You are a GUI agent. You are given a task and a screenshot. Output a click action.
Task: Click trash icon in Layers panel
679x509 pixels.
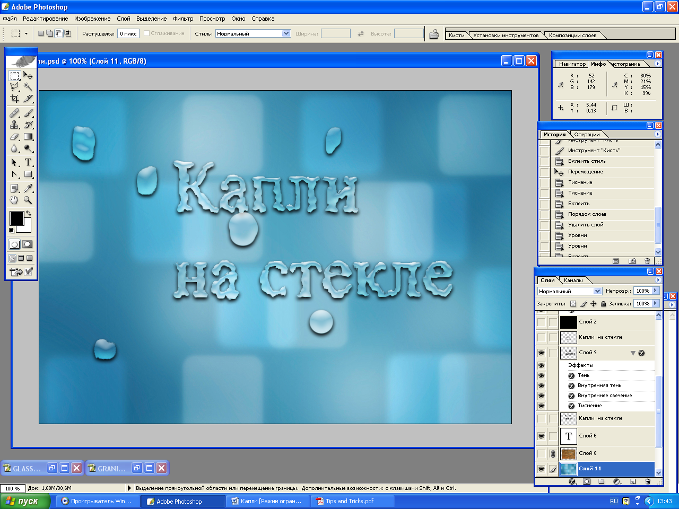(648, 481)
